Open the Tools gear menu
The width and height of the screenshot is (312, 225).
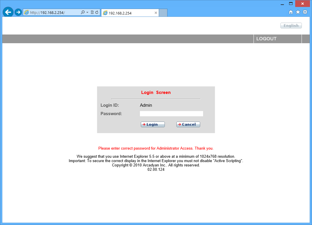click(x=305, y=12)
